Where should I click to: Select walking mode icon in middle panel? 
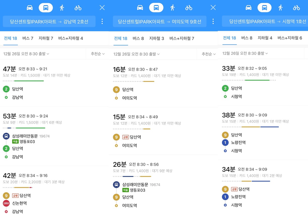tap(172, 8)
